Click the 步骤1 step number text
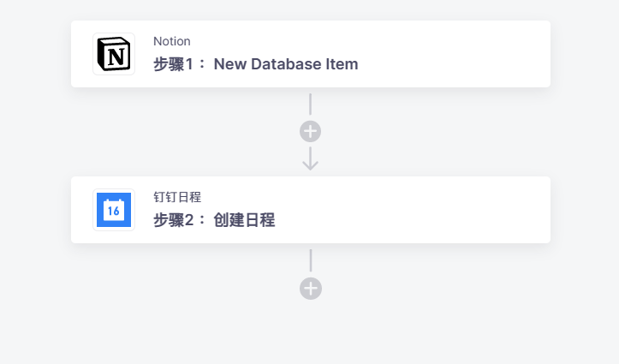 coord(173,64)
